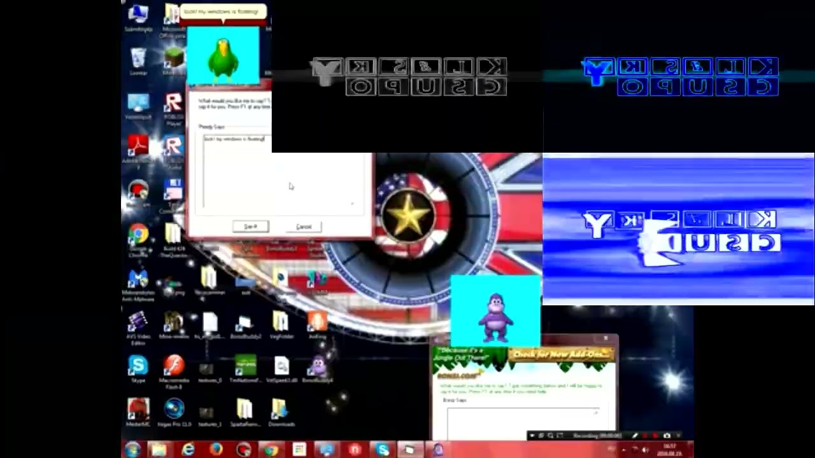This screenshot has width=815, height=458.
Task: Open the Recycle Bin desktop icon
Action: (138, 60)
